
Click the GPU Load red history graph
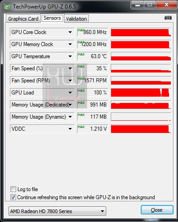[141, 93]
